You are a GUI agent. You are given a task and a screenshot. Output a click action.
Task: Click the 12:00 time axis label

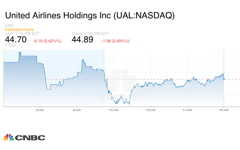(x=150, y=110)
